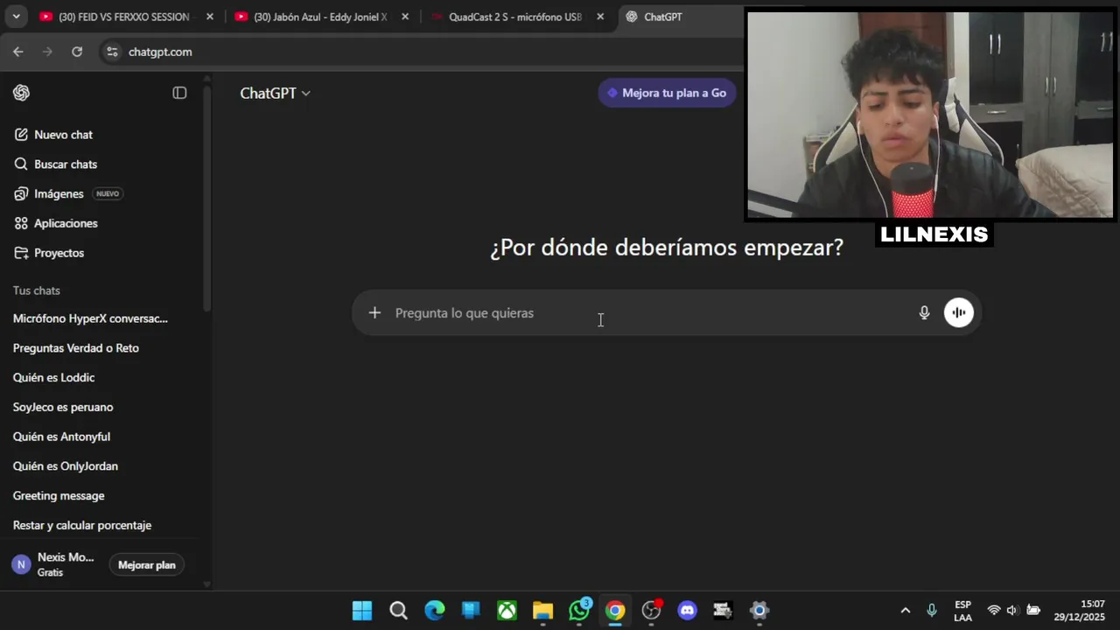Show hidden tray icons chevron
This screenshot has height=630, width=1120.
point(906,611)
